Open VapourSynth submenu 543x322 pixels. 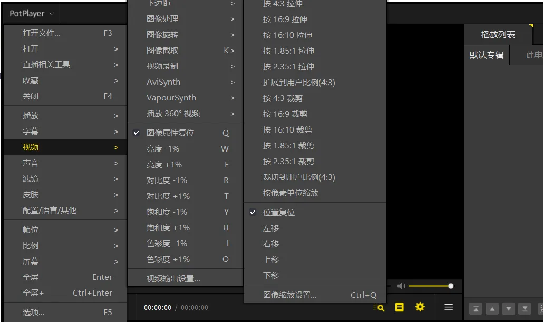pyautogui.click(x=185, y=98)
